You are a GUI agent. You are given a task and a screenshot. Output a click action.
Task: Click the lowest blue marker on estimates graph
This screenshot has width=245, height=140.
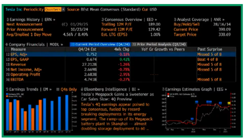point(192,118)
